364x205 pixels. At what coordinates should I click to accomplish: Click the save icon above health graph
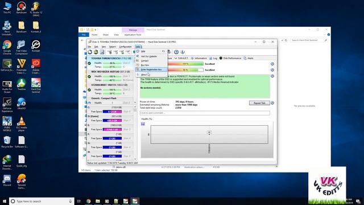pos(143,124)
